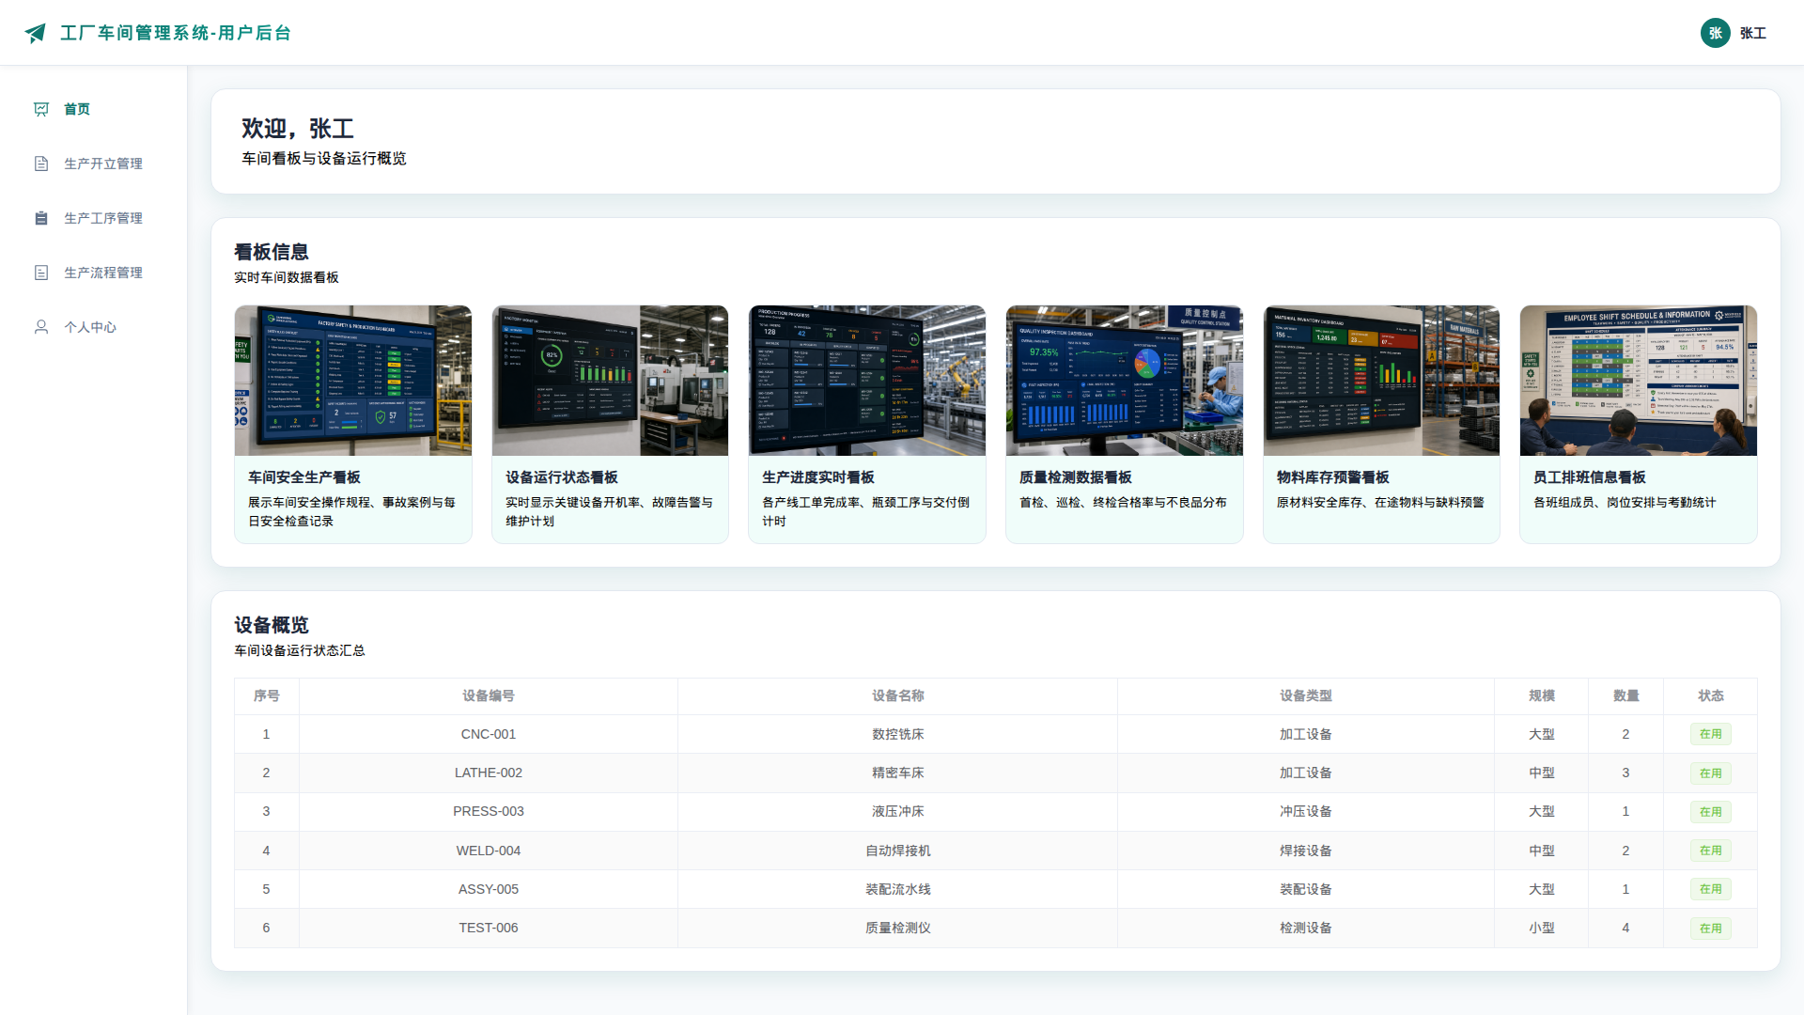The image size is (1804, 1015).
Task: Click the paper plane logo icon
Action: point(36,33)
